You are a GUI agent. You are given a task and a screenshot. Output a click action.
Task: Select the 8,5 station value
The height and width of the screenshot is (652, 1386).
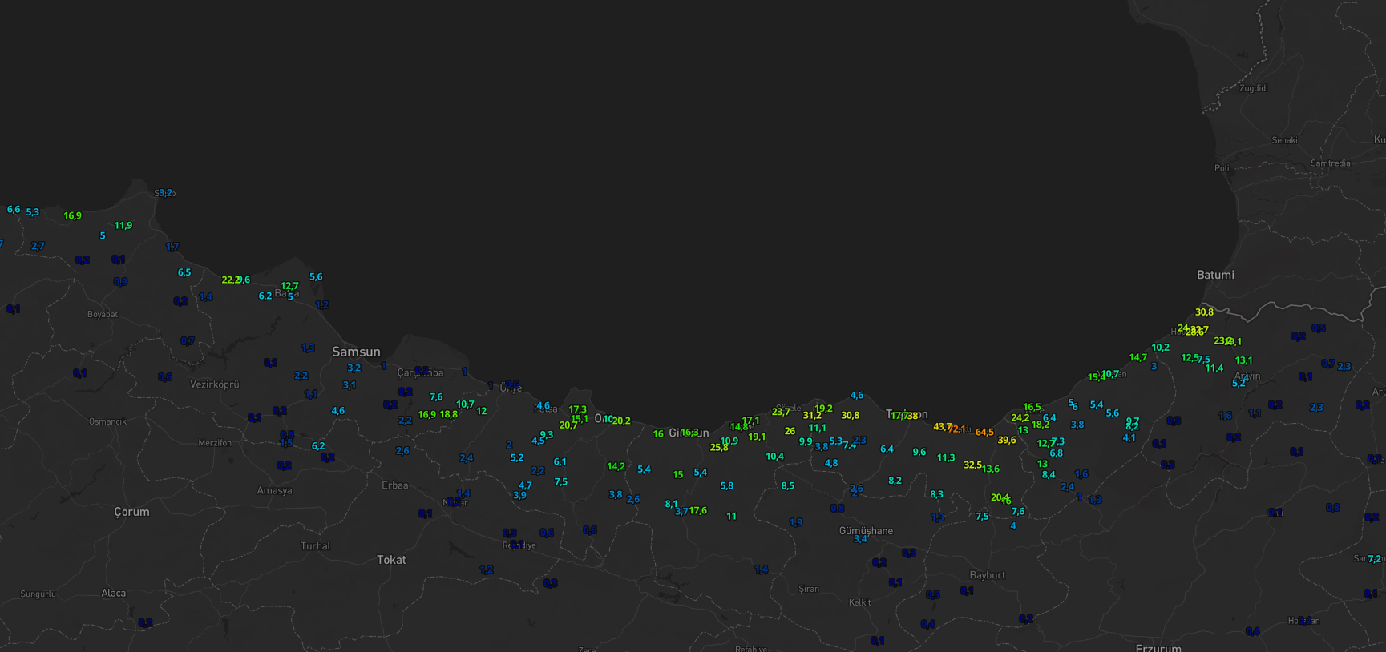pyautogui.click(x=788, y=486)
